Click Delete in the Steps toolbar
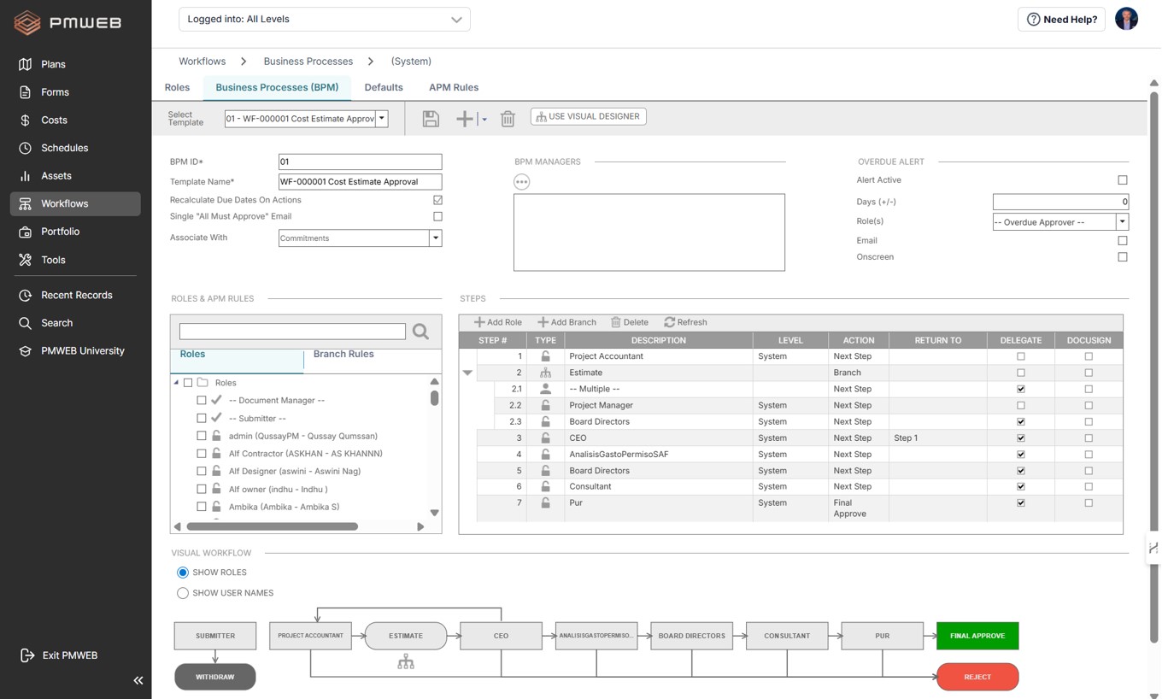 coord(630,322)
